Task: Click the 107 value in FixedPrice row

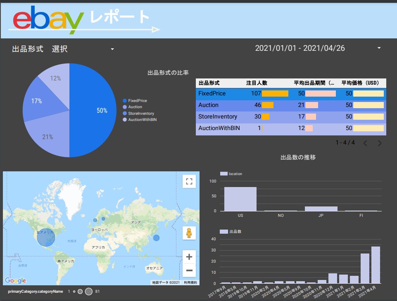Action: point(256,93)
